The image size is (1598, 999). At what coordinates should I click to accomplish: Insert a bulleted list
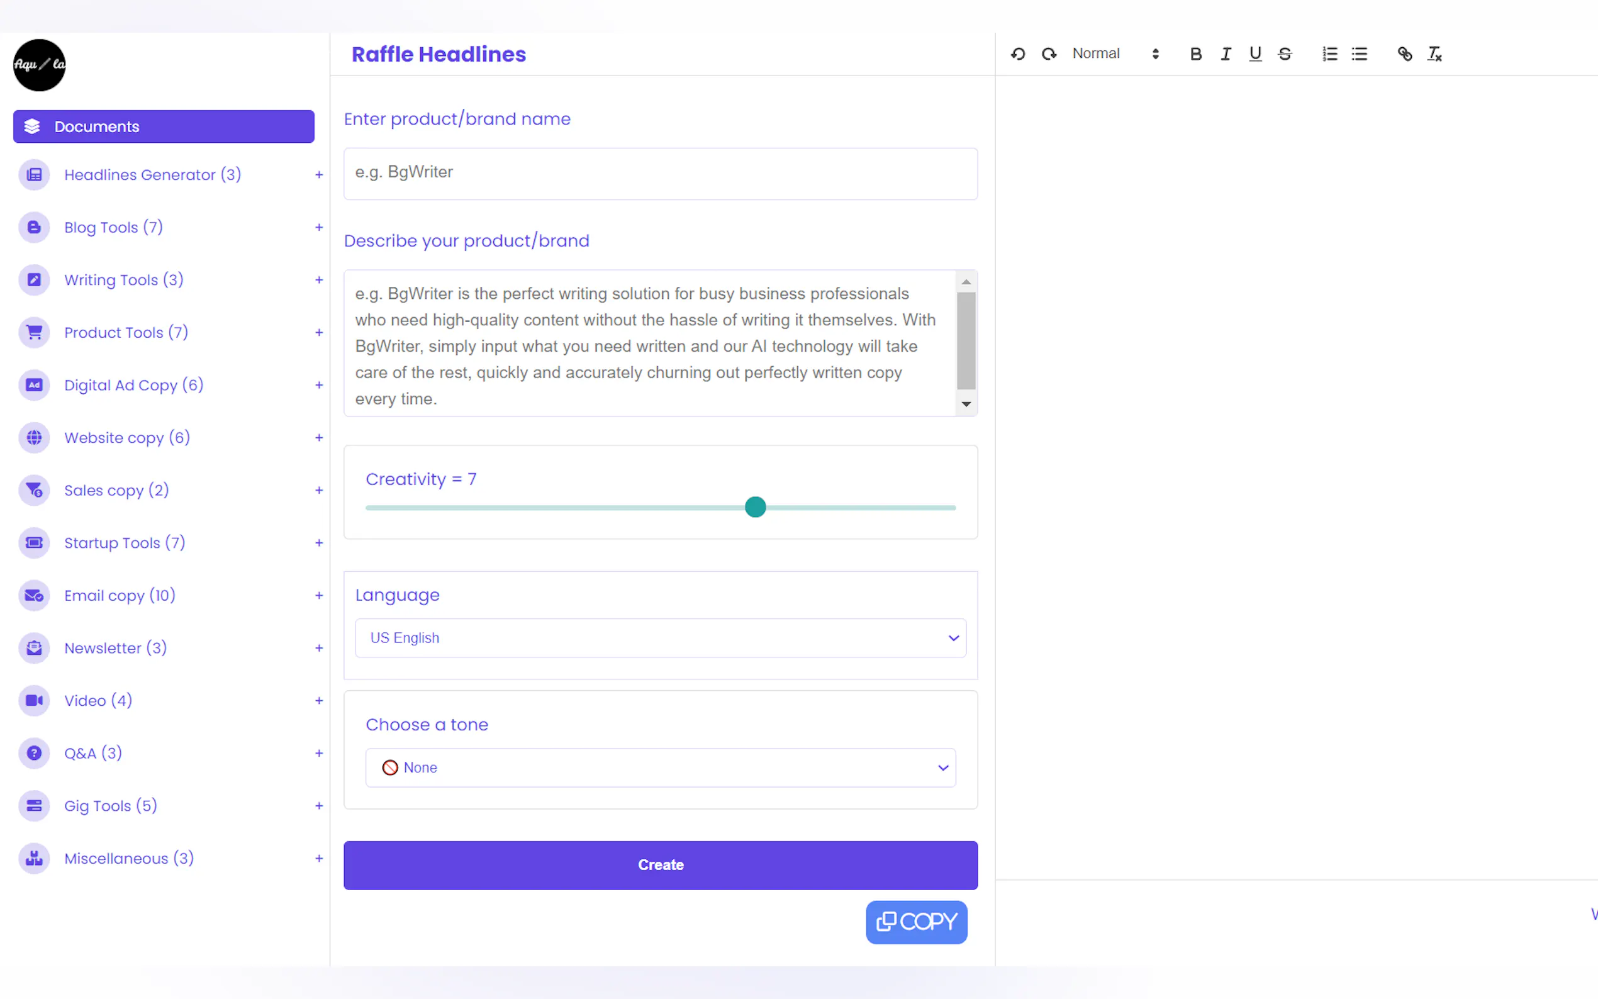click(1360, 54)
